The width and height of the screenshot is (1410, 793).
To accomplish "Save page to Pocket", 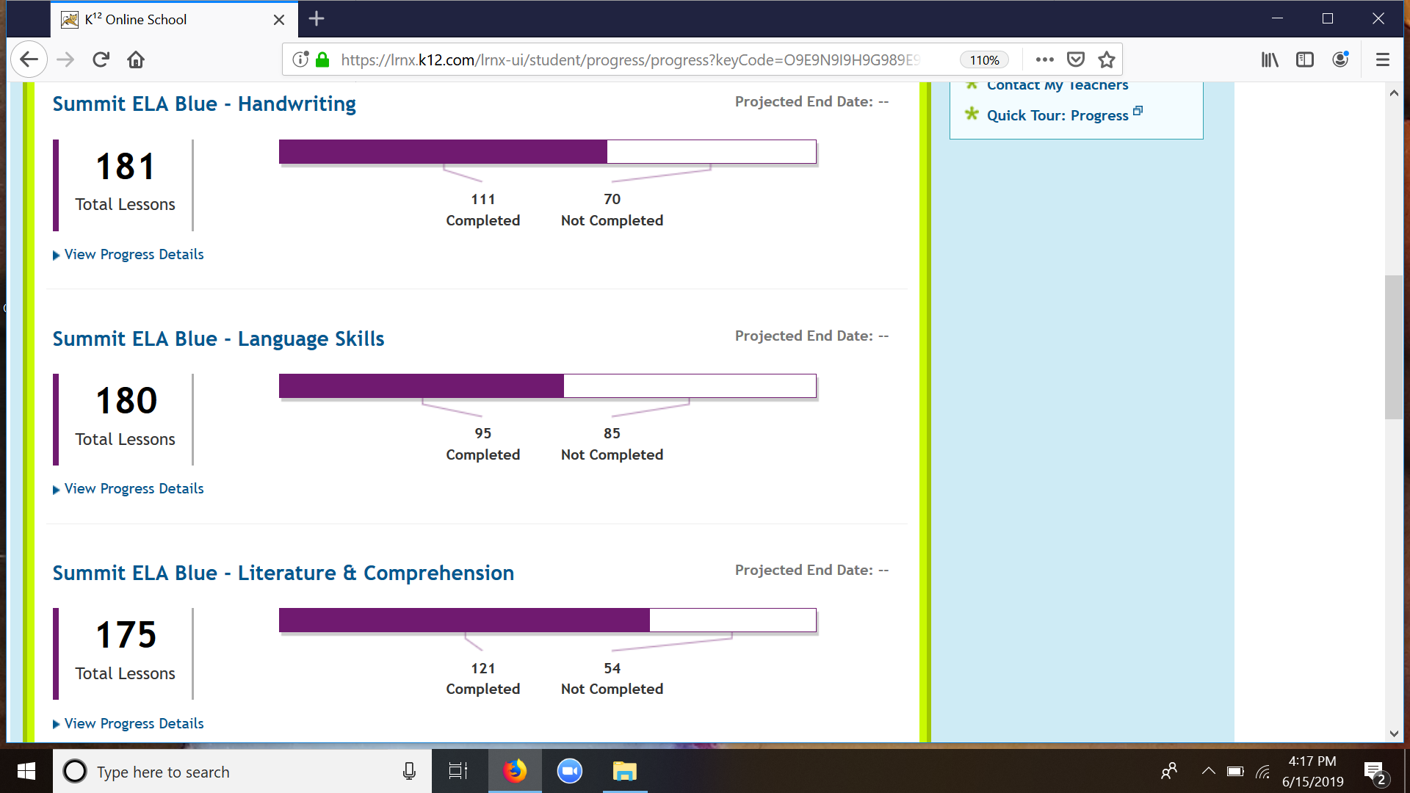I will click(1076, 59).
